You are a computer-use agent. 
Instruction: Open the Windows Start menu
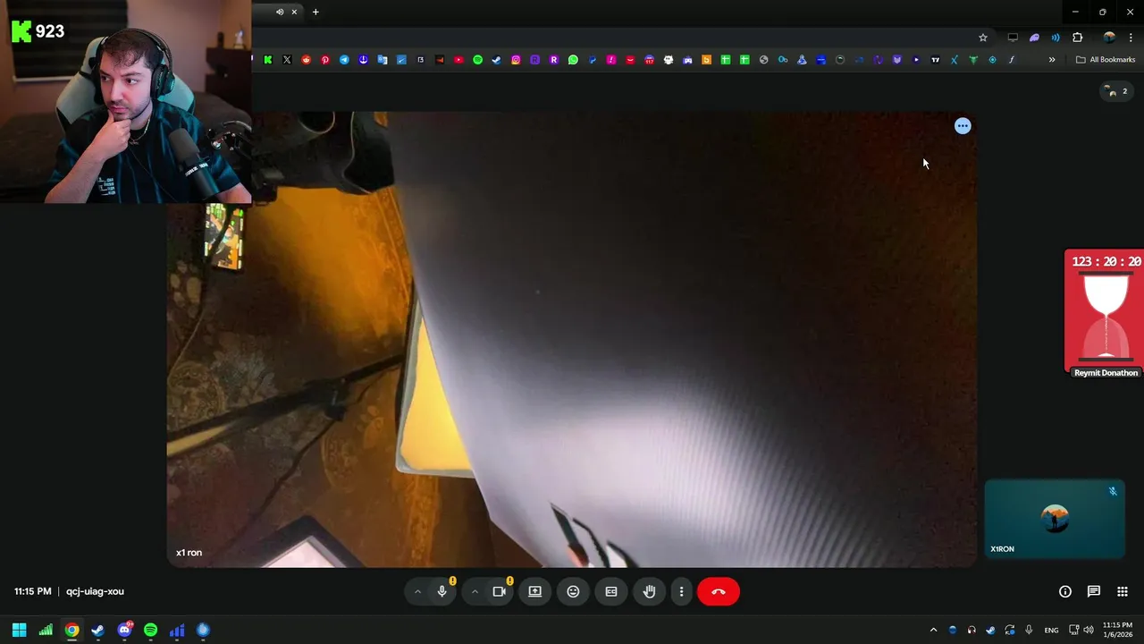pos(19,630)
